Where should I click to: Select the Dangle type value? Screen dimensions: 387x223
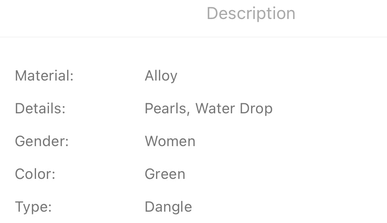[x=168, y=207]
